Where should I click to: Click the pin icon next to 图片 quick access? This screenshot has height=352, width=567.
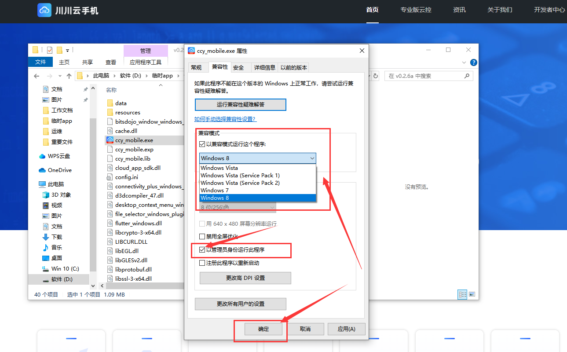coord(86,99)
